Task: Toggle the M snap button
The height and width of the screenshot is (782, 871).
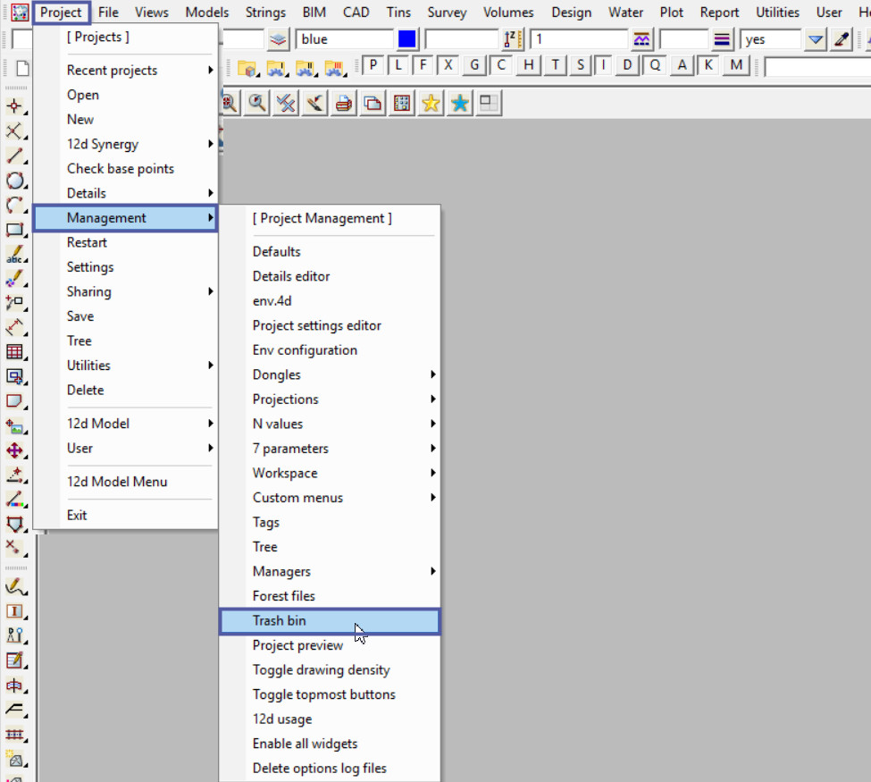Action: (736, 65)
